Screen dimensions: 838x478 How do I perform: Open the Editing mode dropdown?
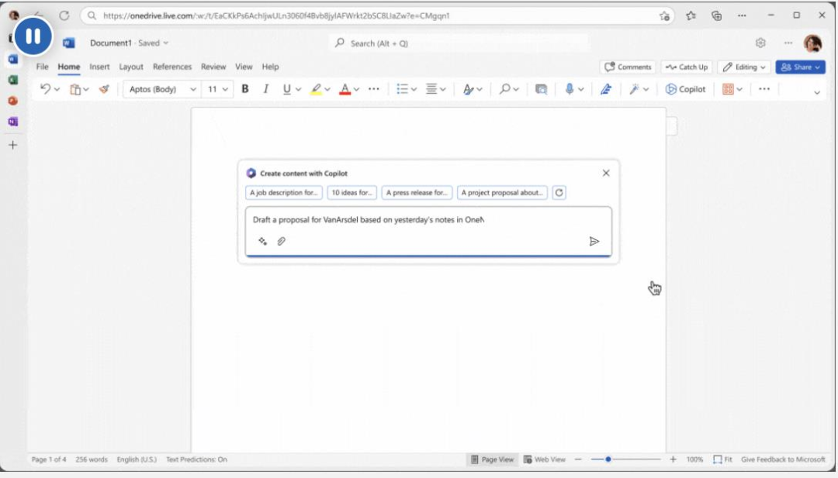[x=744, y=67]
